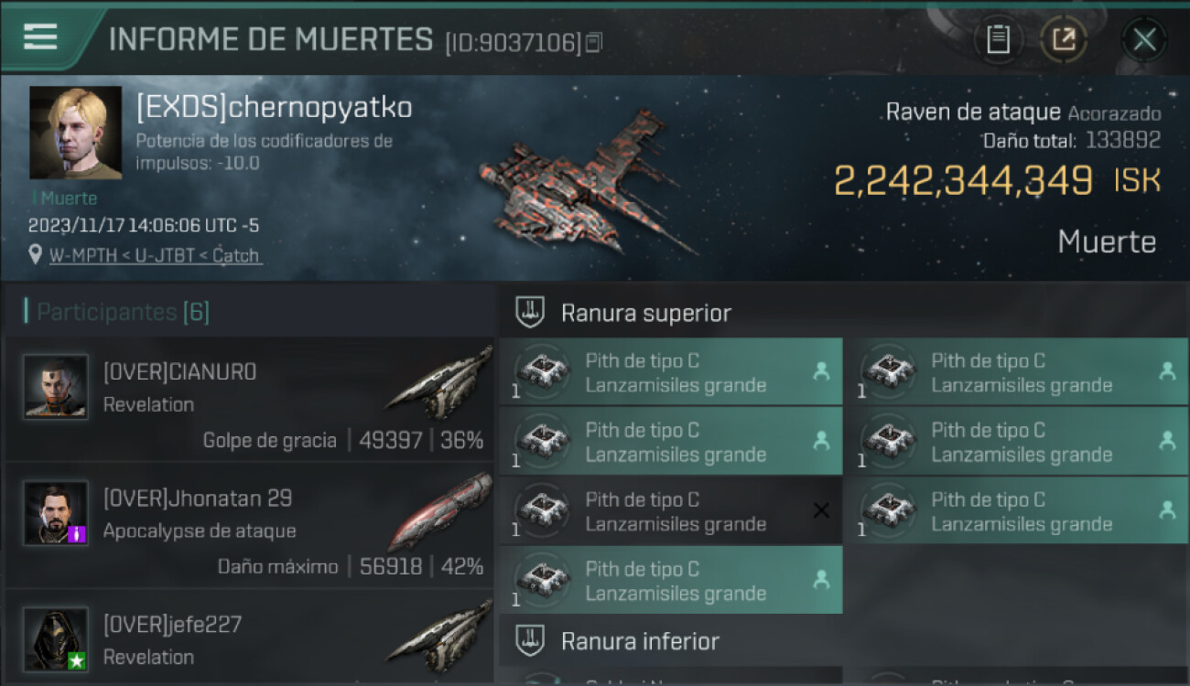This screenshot has width=1190, height=686.
Task: Click Jhonatan 29's Apocalypse ship icon
Action: tap(440, 510)
